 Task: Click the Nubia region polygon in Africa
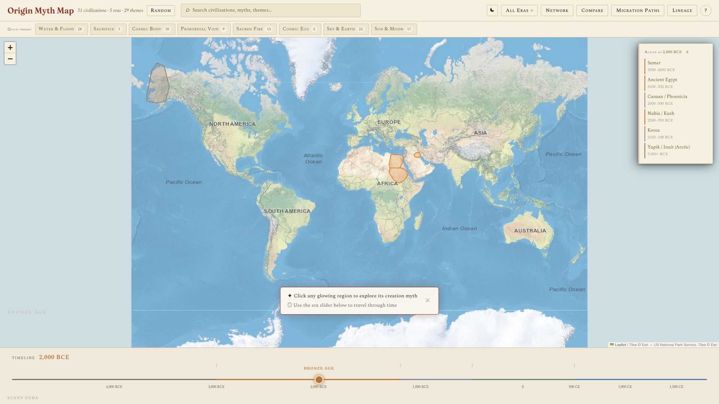398,175
